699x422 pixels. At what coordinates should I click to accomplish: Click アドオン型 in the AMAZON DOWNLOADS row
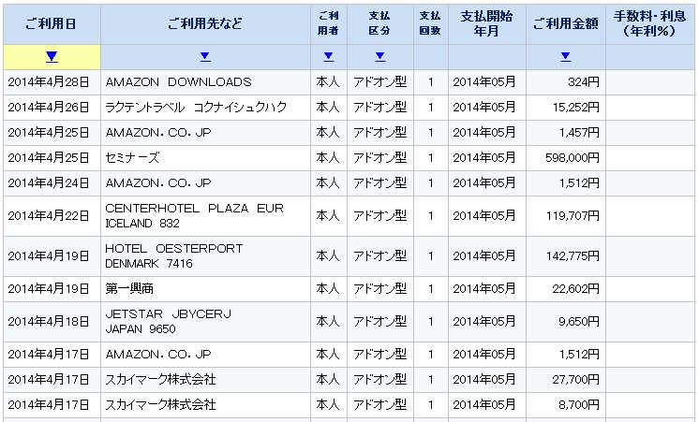point(379,82)
